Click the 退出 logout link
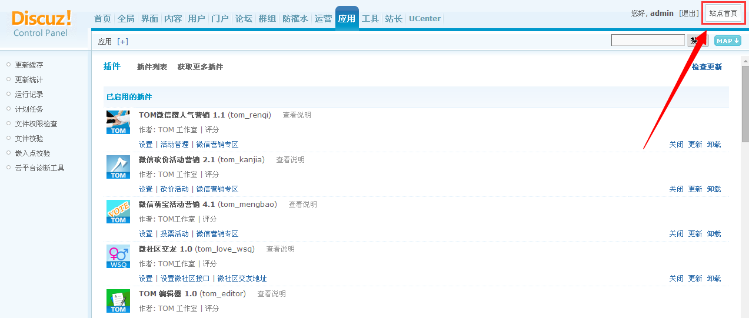This screenshot has height=318, width=749. click(x=689, y=14)
